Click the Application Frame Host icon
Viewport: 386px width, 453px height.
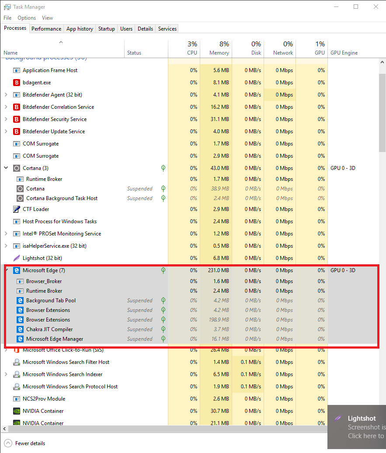coord(17,70)
